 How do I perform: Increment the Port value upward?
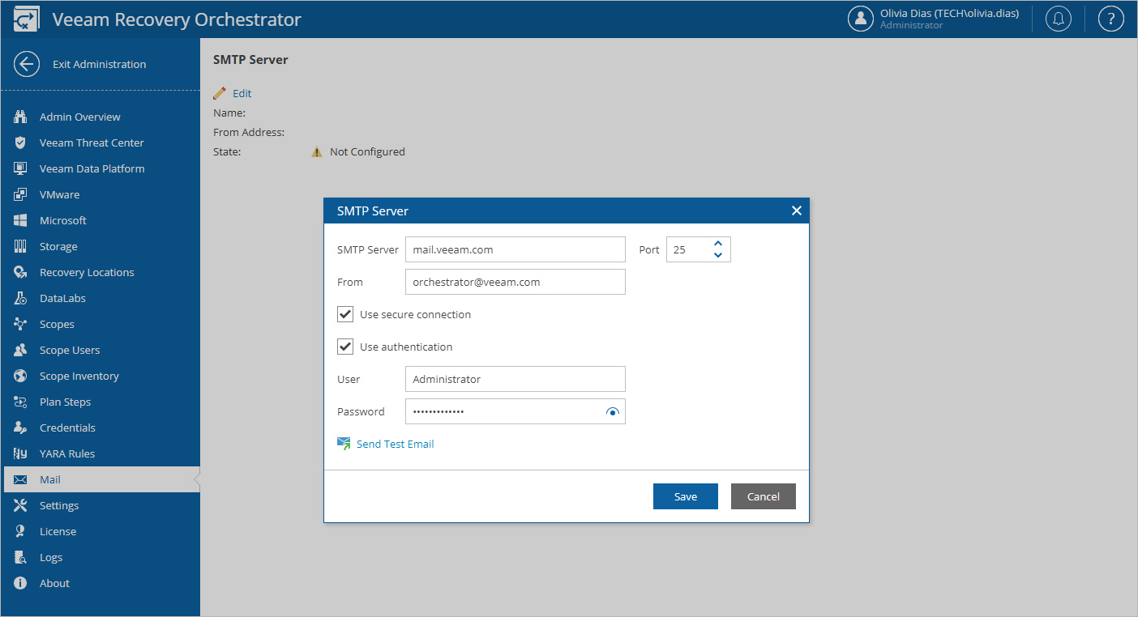[x=717, y=243]
